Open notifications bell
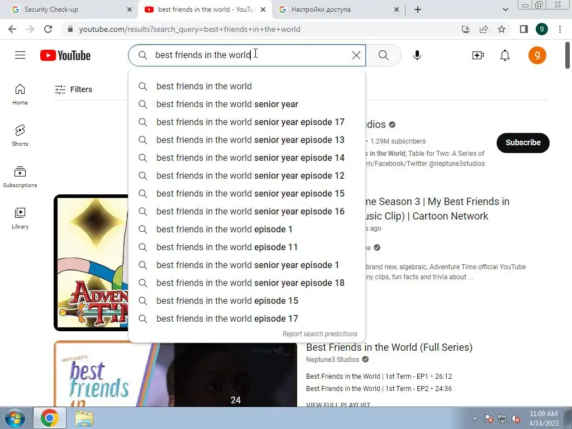This screenshot has height=429, width=572. 505,55
